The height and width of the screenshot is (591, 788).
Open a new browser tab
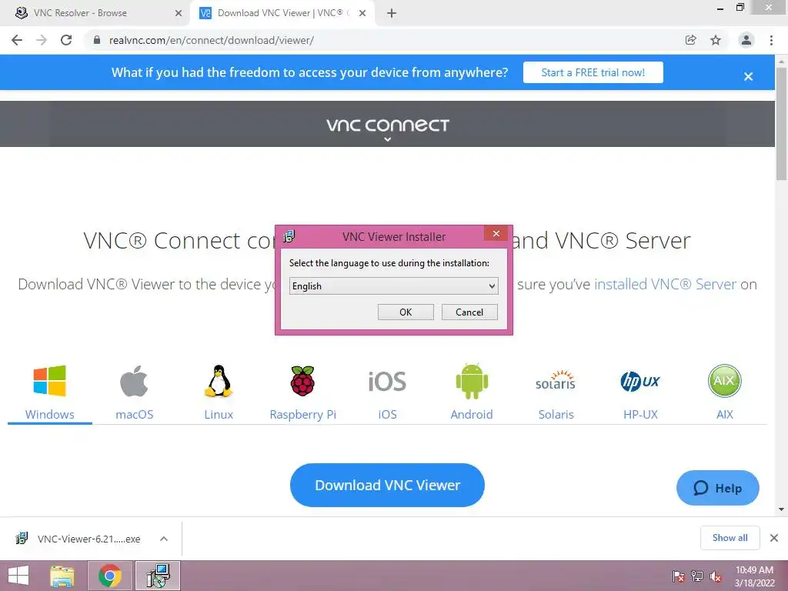point(392,13)
